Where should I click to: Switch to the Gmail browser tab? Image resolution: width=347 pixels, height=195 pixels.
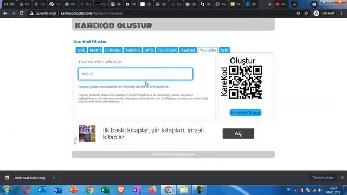point(9,4)
